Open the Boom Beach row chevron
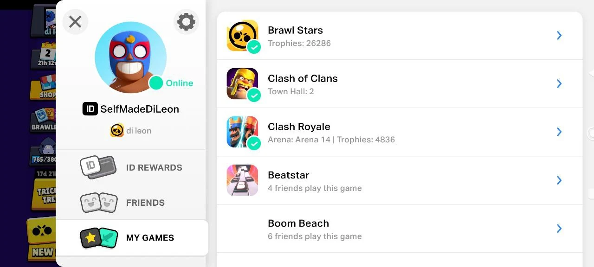This screenshot has width=594, height=267. click(x=559, y=229)
